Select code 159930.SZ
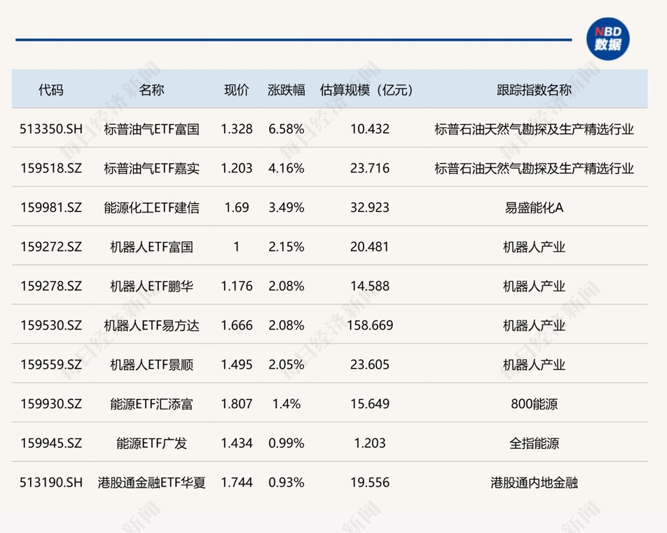667x533 pixels. coord(51,403)
